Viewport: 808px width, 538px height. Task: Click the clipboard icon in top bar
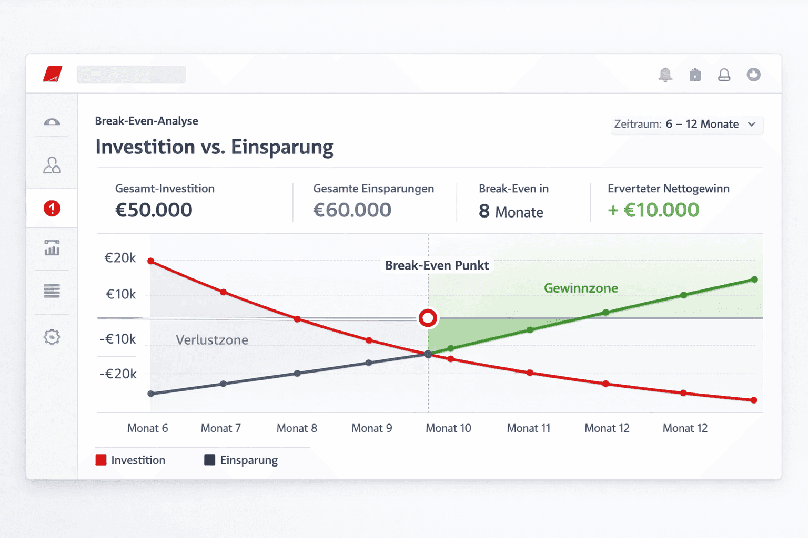coord(695,75)
